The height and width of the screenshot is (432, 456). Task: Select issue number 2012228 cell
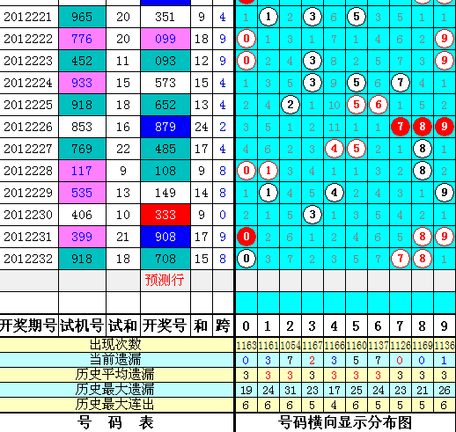(x=28, y=171)
